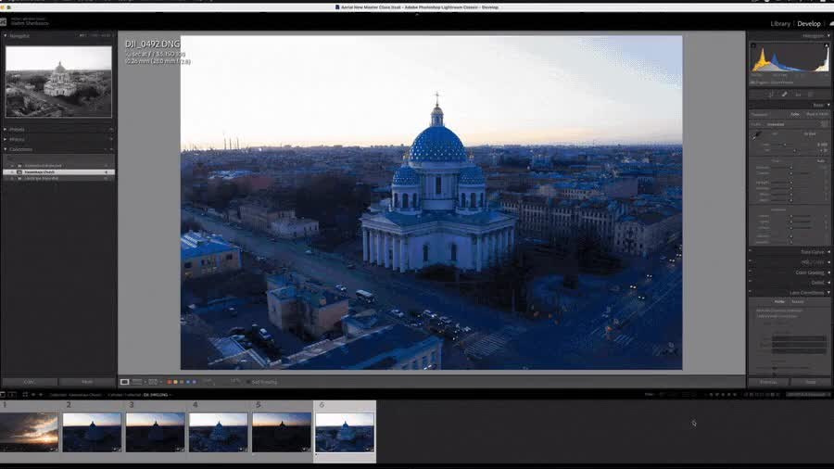Image resolution: width=834 pixels, height=469 pixels.
Task: Collapse the Histogram panel
Action: click(x=828, y=35)
